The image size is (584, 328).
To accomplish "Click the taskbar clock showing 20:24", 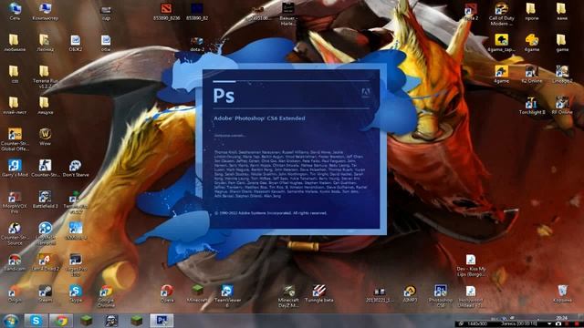I will [x=562, y=318].
